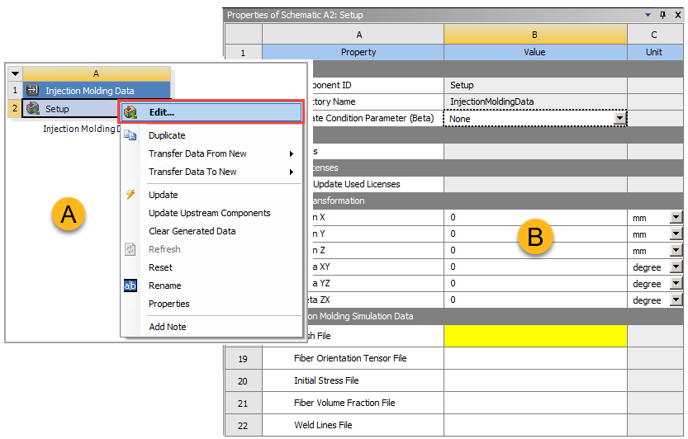
Task: Open Transfer Data From New submenu
Action: pyautogui.click(x=211, y=153)
